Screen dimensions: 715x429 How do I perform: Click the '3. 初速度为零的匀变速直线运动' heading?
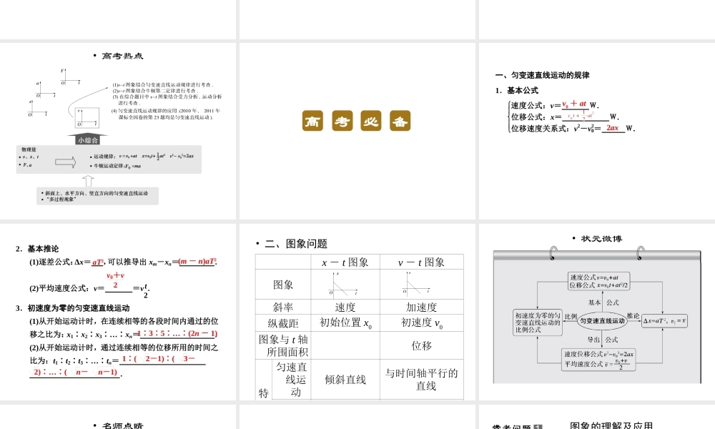coord(72,308)
